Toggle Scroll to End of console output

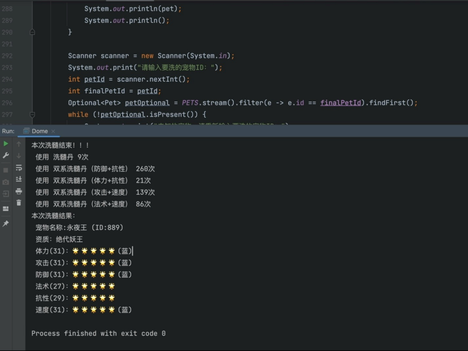(x=19, y=179)
